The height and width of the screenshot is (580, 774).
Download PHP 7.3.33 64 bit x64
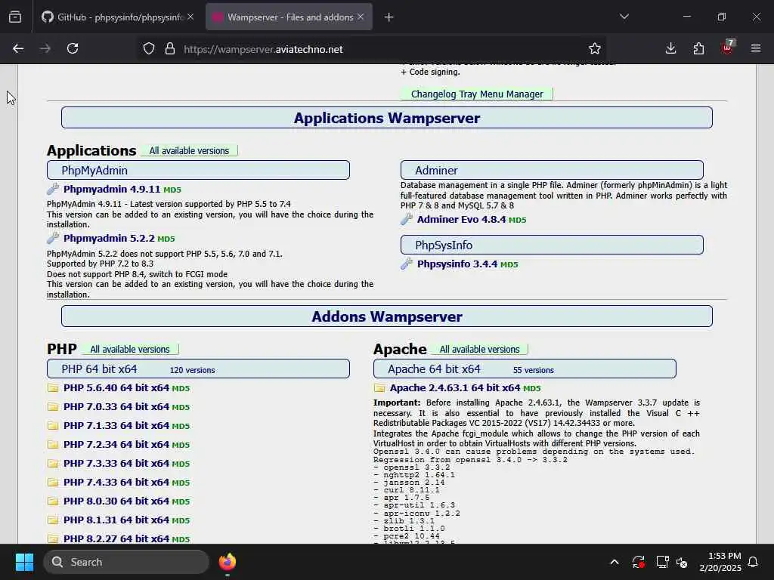click(116, 464)
